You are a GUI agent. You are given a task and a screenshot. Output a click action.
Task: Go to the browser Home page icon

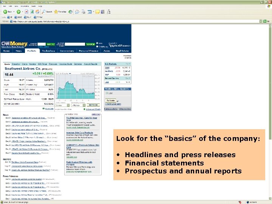pos(37,12)
